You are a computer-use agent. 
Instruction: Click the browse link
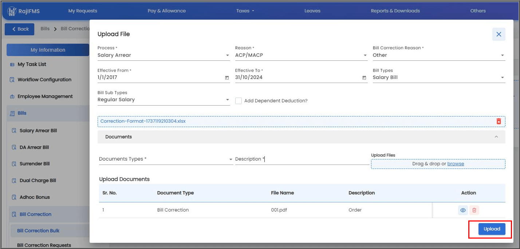(456, 164)
